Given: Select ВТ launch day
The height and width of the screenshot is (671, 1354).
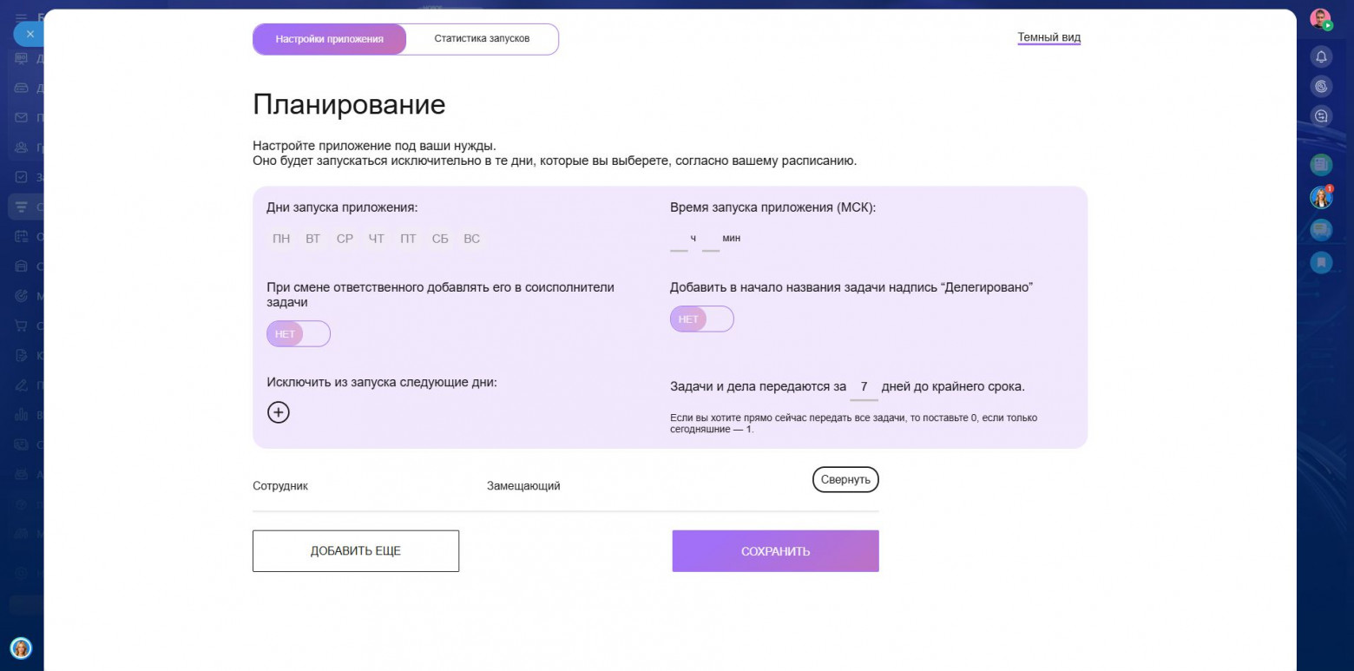Looking at the screenshot, I should (x=313, y=239).
